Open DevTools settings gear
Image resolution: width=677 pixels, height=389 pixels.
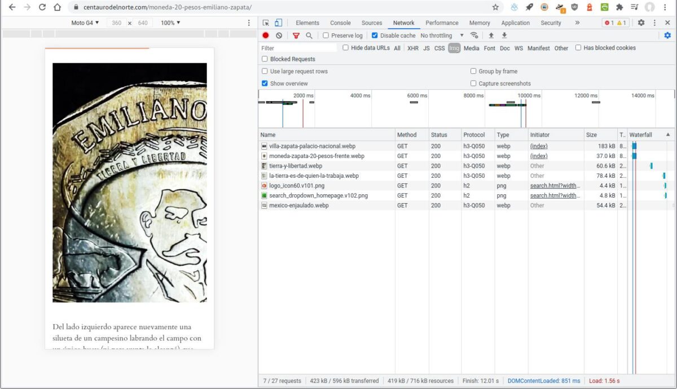[x=641, y=23]
